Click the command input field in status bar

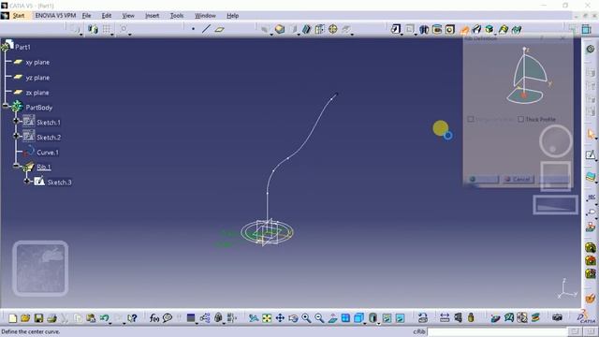pos(497,331)
